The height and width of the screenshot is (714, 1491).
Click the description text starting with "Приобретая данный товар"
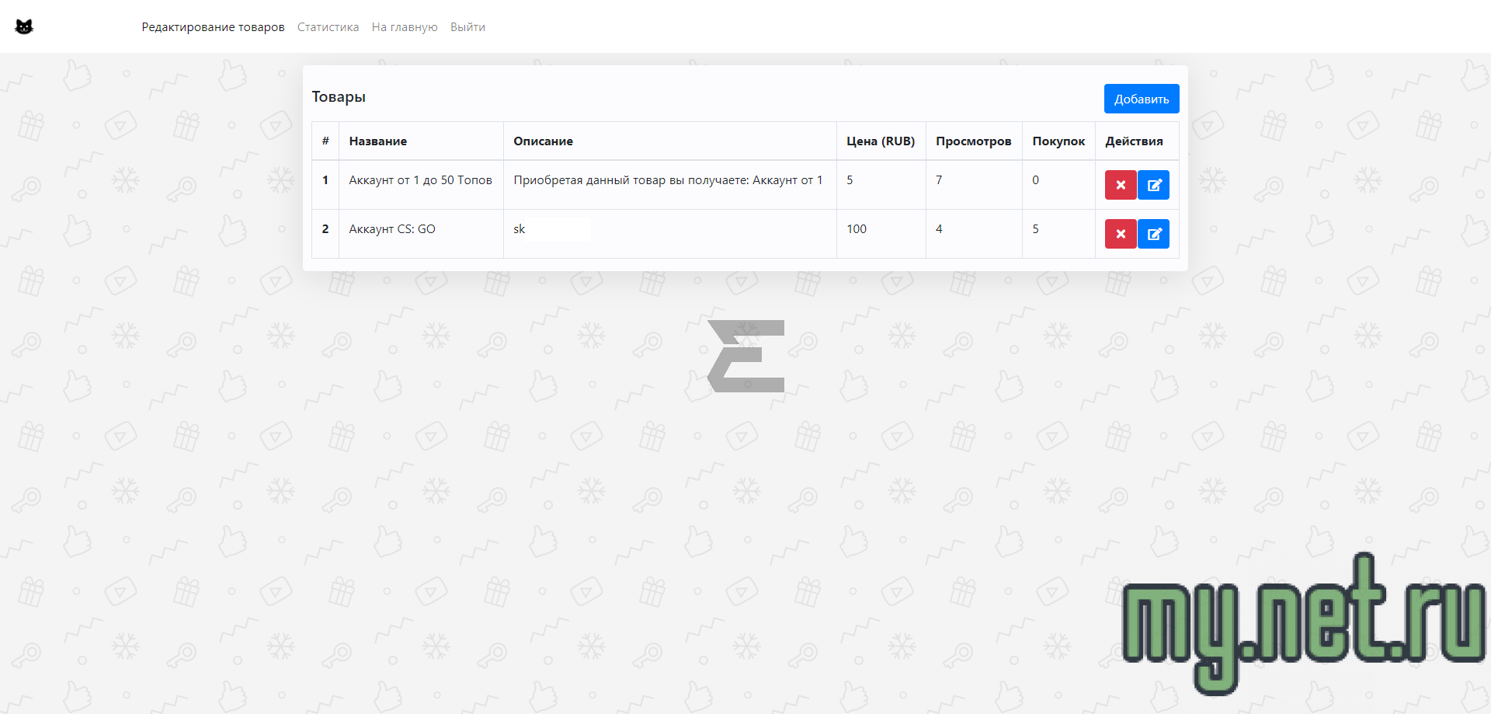point(667,180)
